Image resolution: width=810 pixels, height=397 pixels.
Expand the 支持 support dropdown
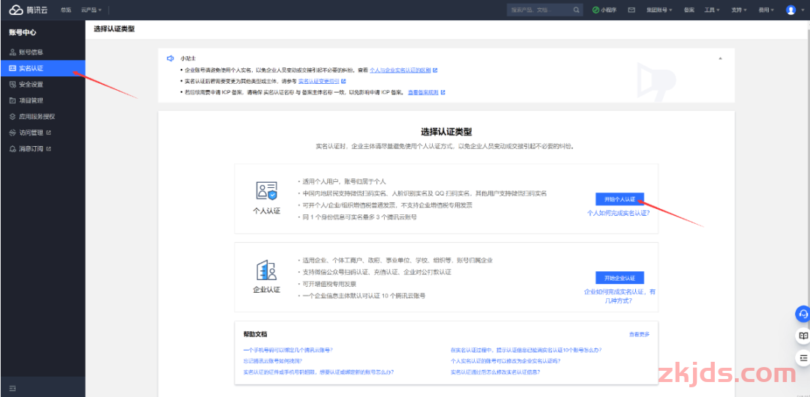click(739, 10)
